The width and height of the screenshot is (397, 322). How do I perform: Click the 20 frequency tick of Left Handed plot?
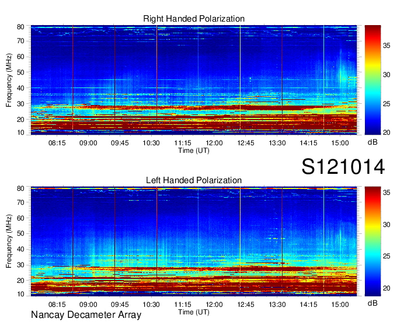click(21, 281)
